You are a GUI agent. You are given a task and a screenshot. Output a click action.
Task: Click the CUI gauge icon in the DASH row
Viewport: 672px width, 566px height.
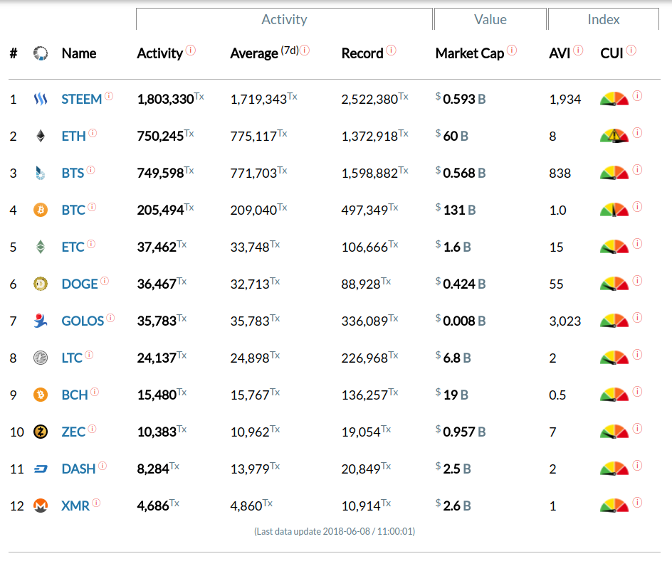614,469
